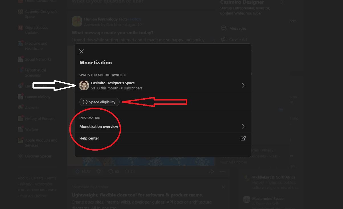The image size is (343, 209).
Task: Open Archbee ad headline about docs tool
Action: pyautogui.click(x=137, y=195)
